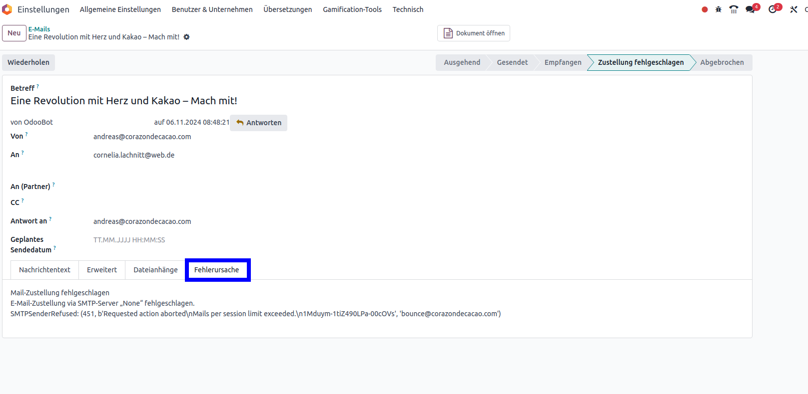
Task: Click the VoIP phone icon
Action: tap(734, 9)
